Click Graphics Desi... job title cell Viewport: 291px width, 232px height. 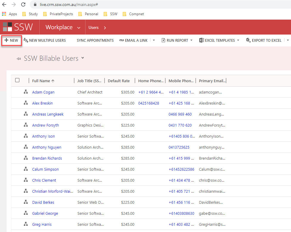click(90, 125)
